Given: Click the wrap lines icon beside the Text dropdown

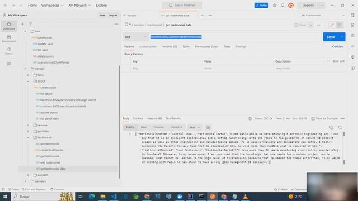Looking at the screenshot, I should 208,127.
